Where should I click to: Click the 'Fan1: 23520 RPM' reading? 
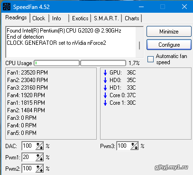(28, 73)
